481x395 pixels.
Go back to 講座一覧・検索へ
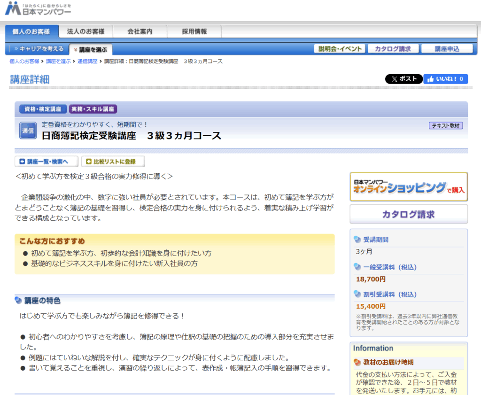47,162
